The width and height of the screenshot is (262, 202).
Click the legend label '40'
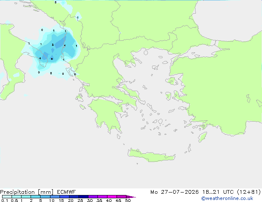point(109,200)
